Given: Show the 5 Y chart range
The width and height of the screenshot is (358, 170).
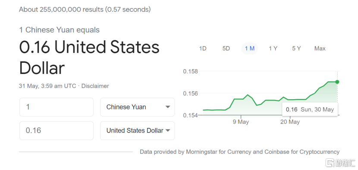Looking at the screenshot, I should click(296, 49).
